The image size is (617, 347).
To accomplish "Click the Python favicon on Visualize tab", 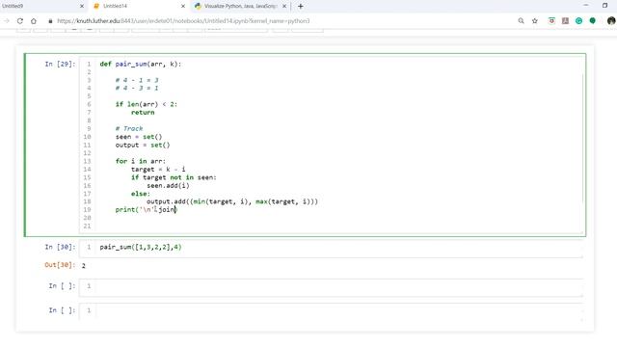I will pyautogui.click(x=198, y=7).
